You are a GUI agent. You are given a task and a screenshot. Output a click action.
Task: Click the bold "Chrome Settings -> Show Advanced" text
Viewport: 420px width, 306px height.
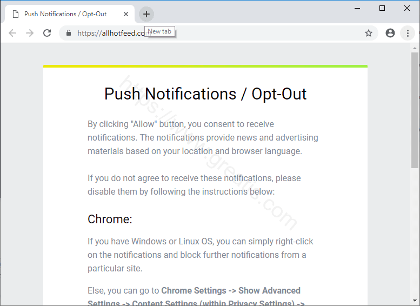pyautogui.click(x=231, y=291)
